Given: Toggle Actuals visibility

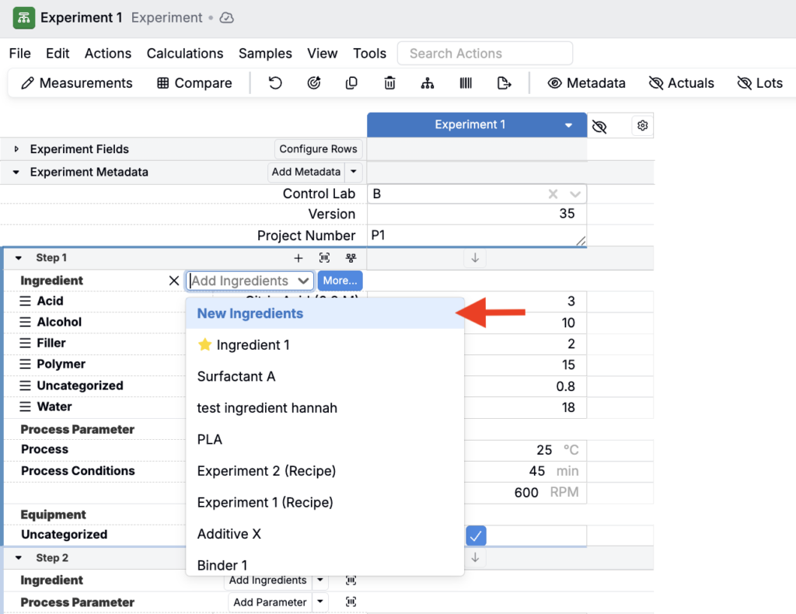Looking at the screenshot, I should (x=681, y=83).
